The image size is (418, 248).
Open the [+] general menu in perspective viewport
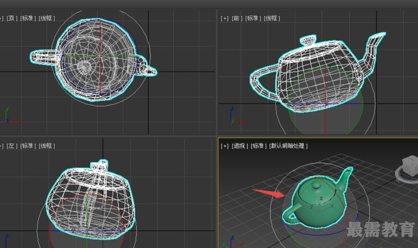224,146
